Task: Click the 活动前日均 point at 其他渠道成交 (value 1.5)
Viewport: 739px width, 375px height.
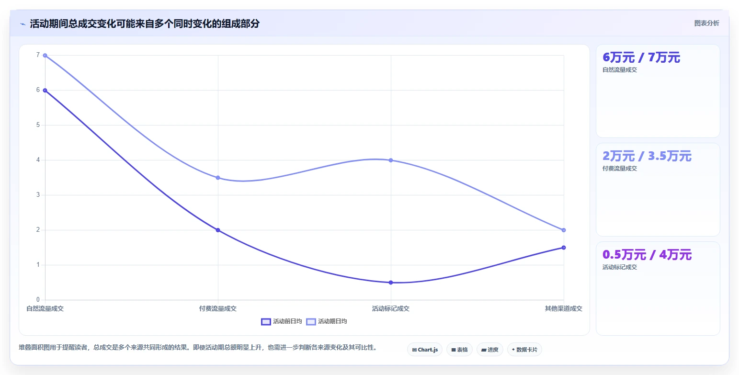Action: (564, 248)
